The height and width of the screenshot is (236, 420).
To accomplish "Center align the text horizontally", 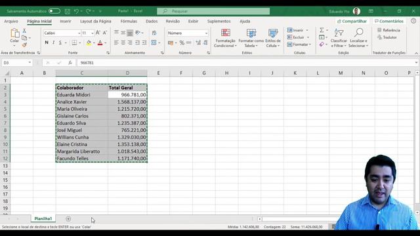I will coord(123,43).
